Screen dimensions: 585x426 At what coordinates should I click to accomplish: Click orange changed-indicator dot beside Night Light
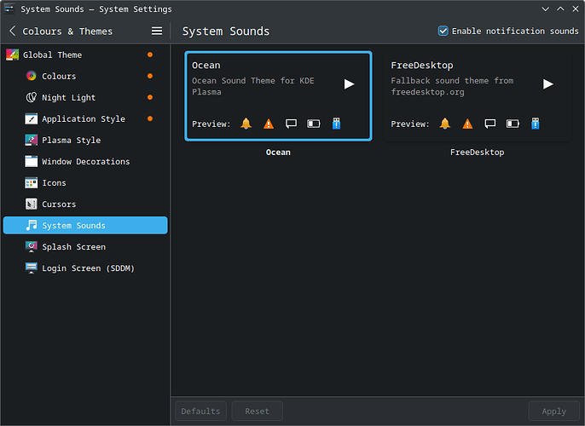pos(150,97)
